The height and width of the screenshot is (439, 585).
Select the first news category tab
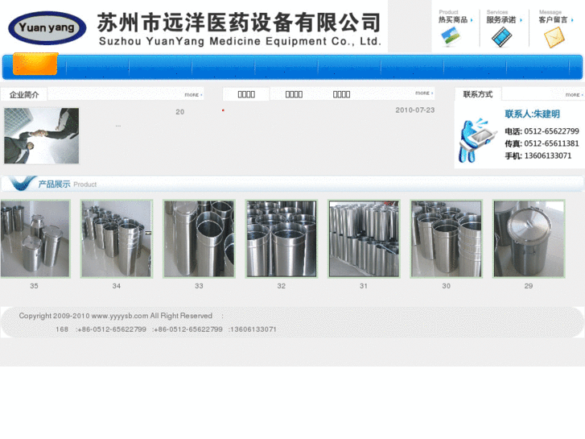click(x=246, y=94)
